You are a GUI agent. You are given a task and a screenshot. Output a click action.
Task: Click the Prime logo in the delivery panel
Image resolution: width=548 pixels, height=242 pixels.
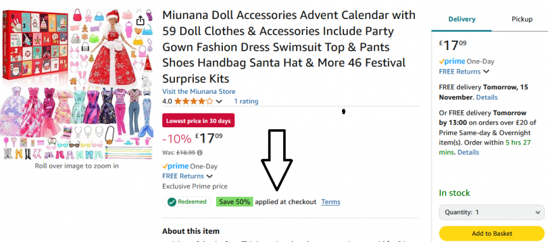(x=452, y=61)
